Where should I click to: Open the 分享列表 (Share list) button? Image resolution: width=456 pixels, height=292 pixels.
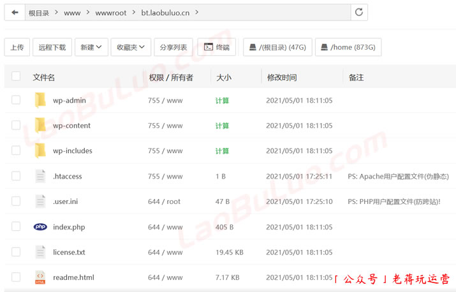click(x=173, y=47)
